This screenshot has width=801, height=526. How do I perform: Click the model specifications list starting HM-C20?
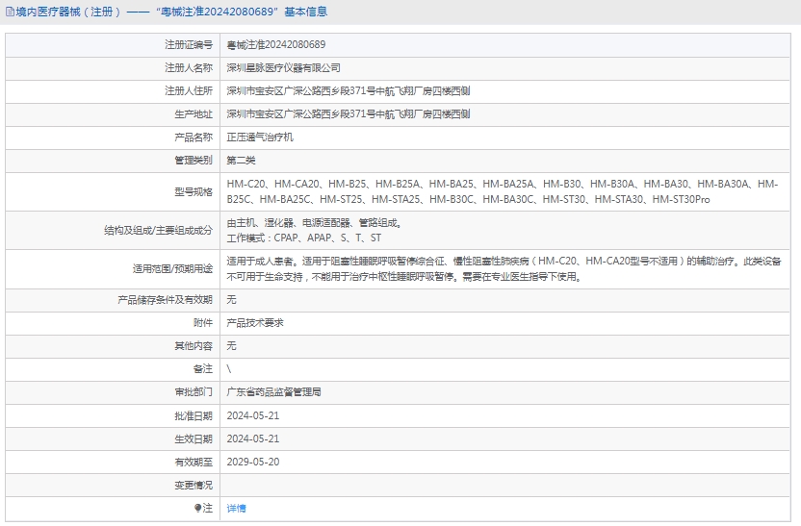502,191
